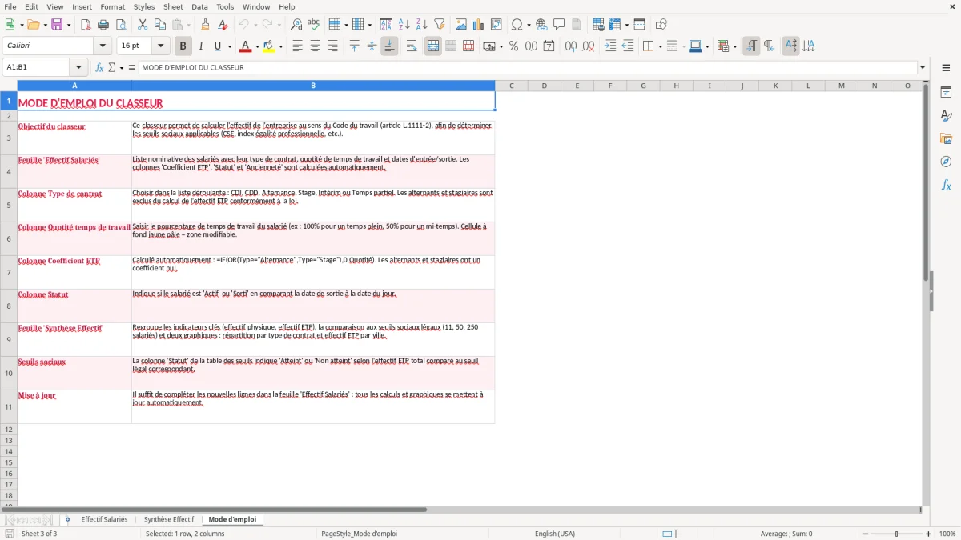Adjust the zoom slider handle
This screenshot has width=961, height=540.
tap(896, 534)
